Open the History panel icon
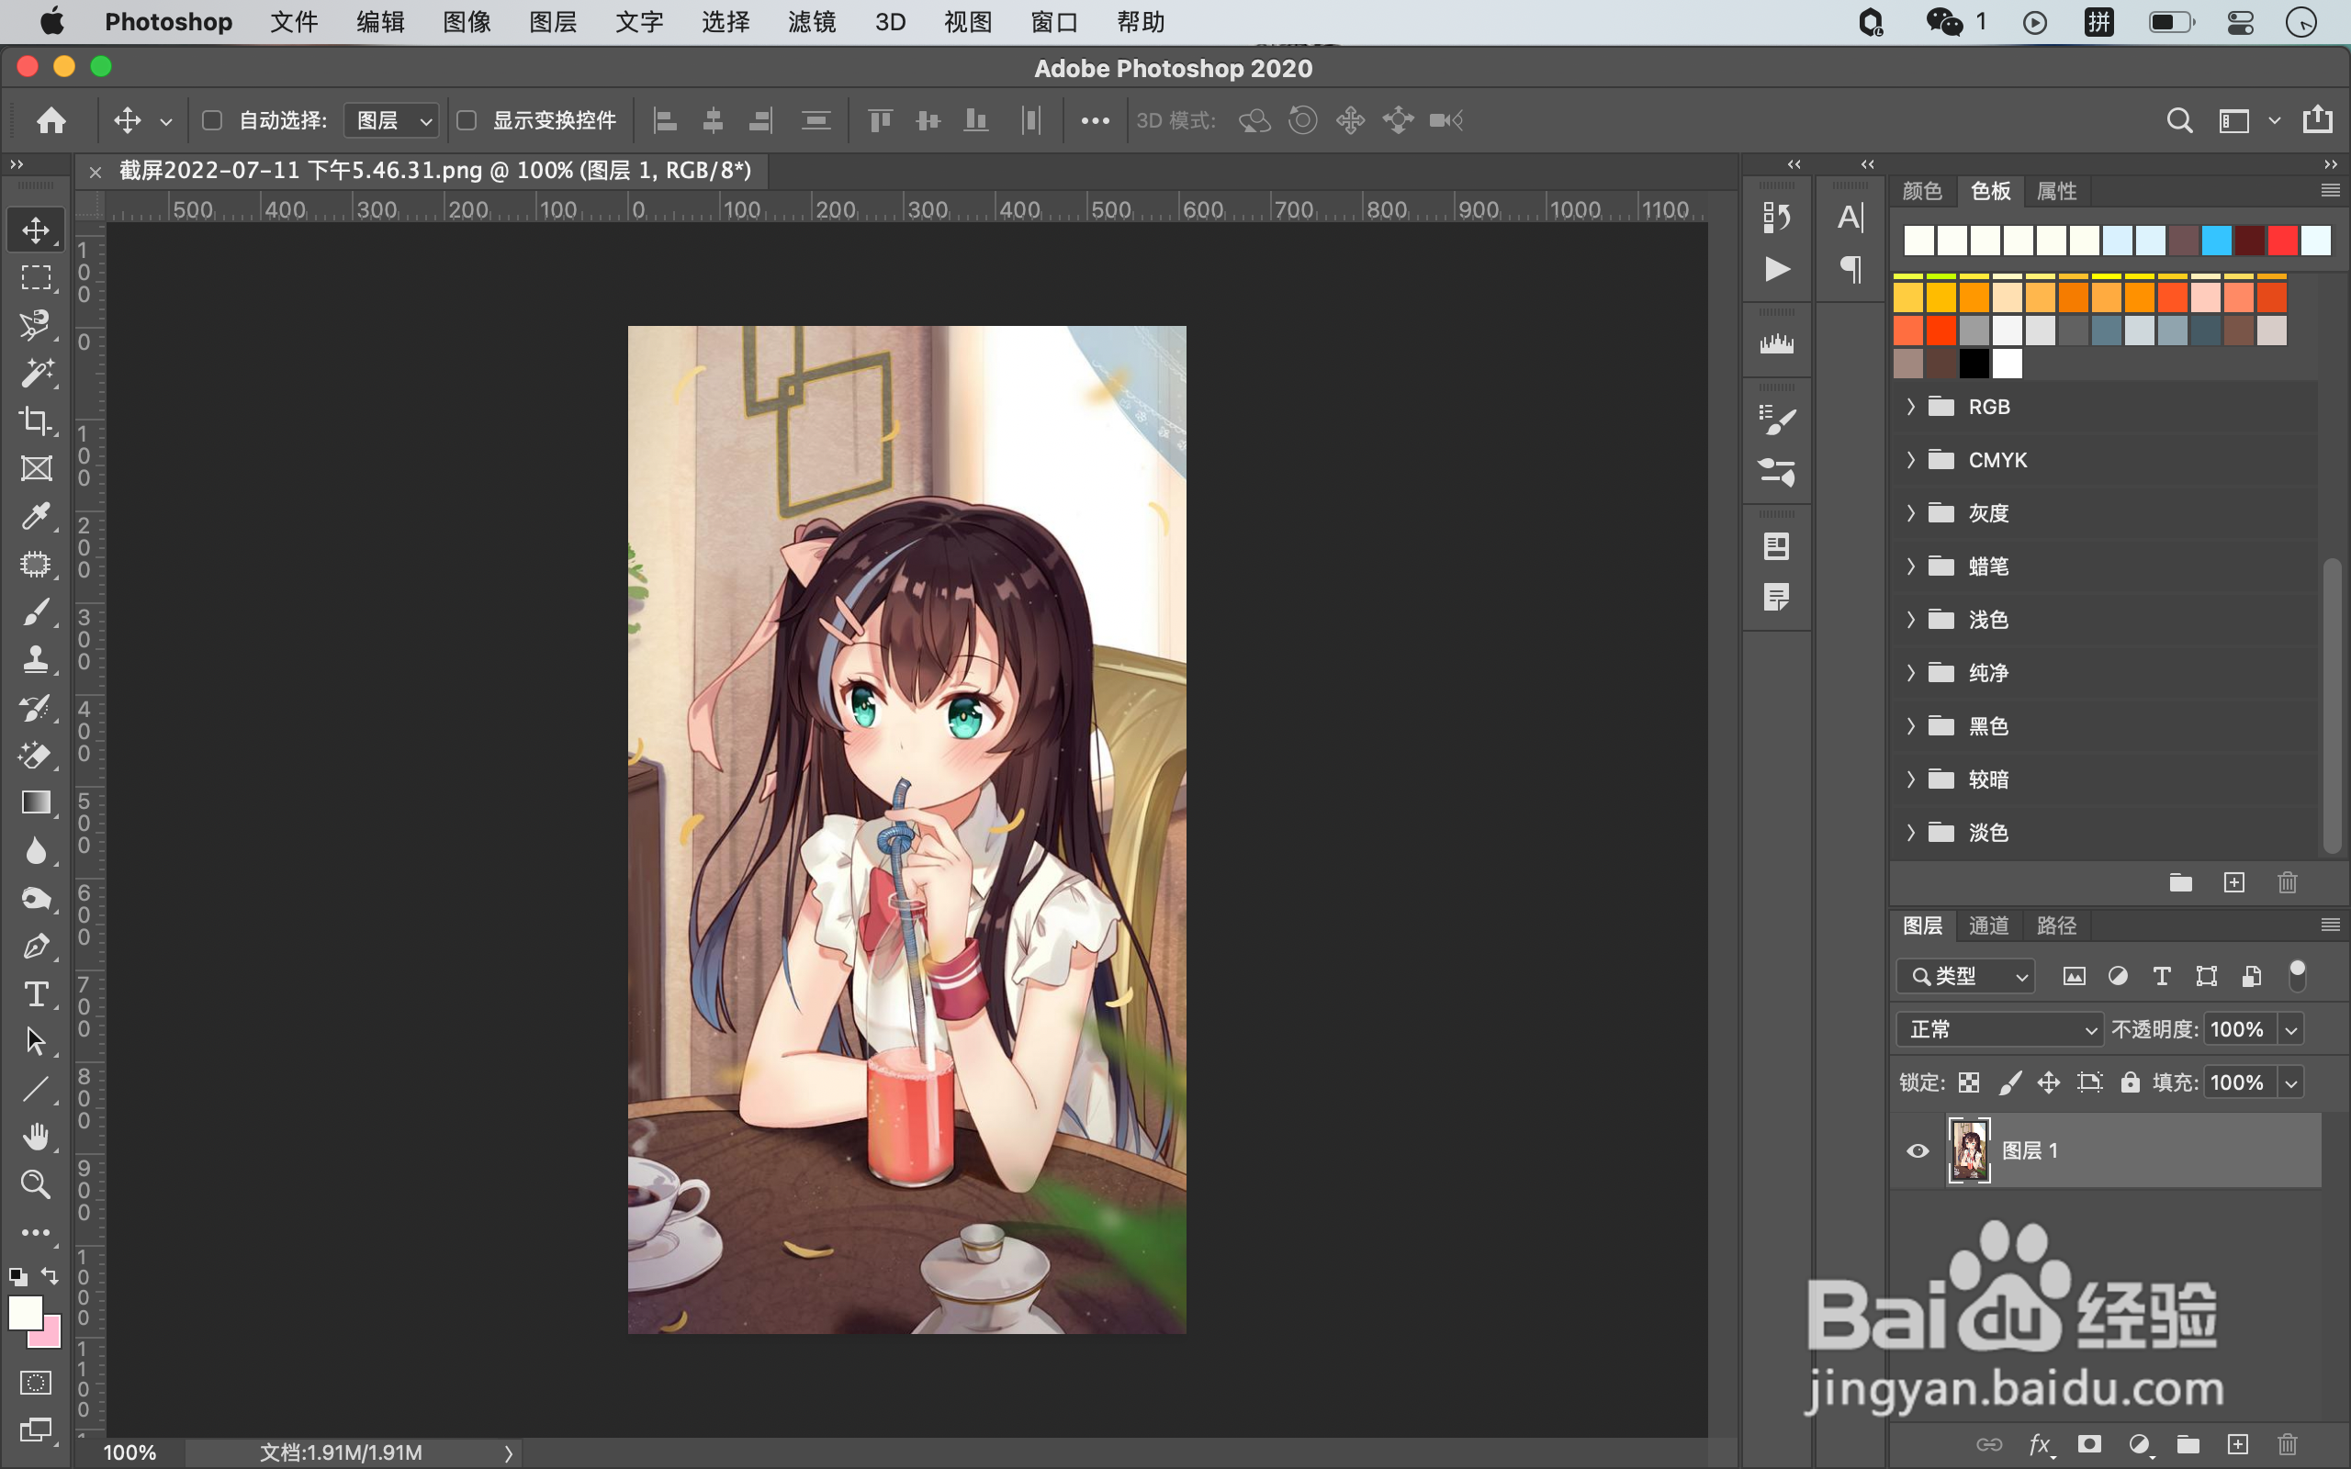 1776,217
